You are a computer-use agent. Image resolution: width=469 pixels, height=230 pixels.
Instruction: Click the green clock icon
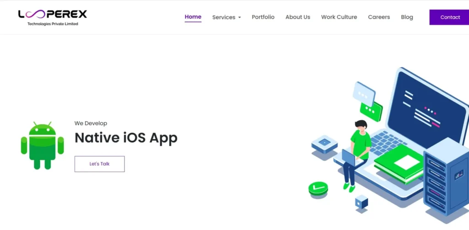pyautogui.click(x=318, y=188)
